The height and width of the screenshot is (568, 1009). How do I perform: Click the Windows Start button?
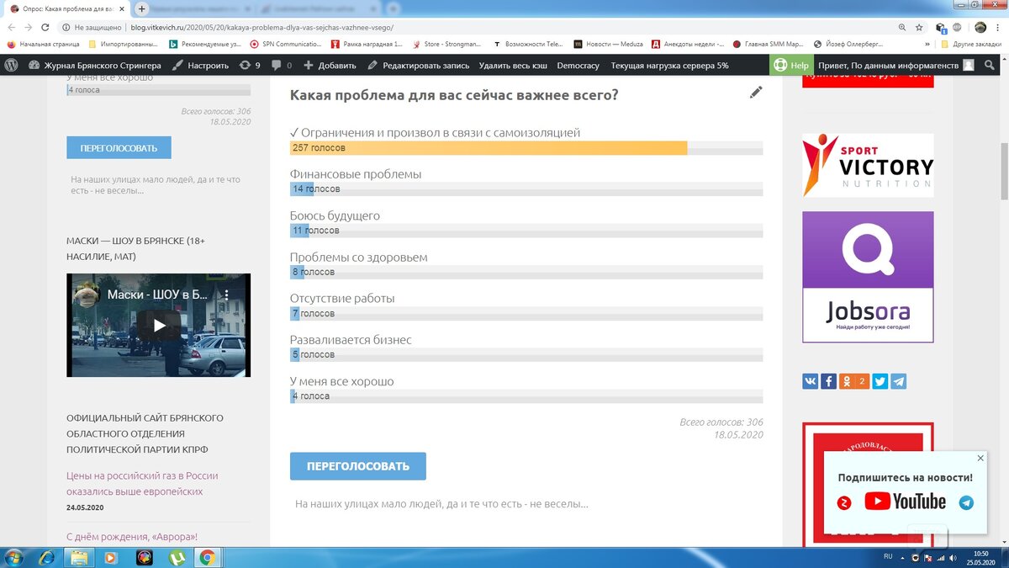click(x=15, y=557)
